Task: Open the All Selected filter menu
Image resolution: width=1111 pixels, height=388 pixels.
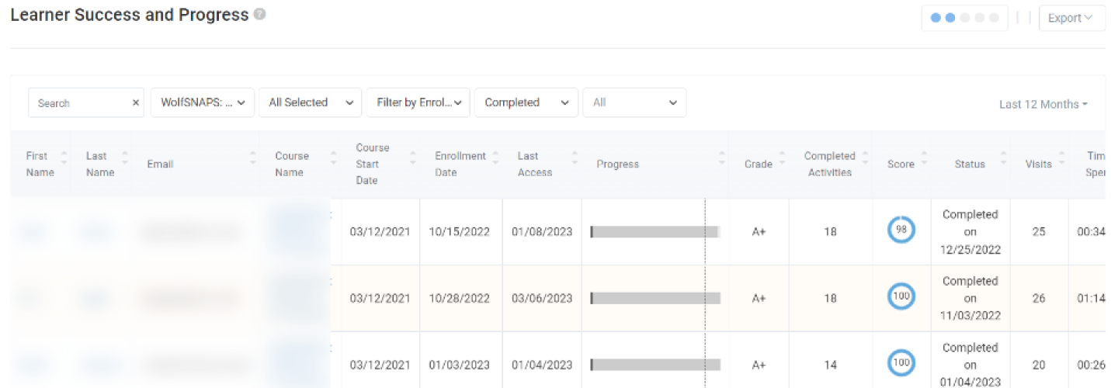Action: pos(310,102)
